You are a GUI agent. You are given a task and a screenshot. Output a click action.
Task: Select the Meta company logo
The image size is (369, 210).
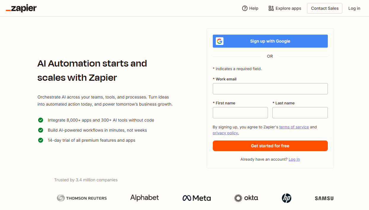(x=197, y=198)
